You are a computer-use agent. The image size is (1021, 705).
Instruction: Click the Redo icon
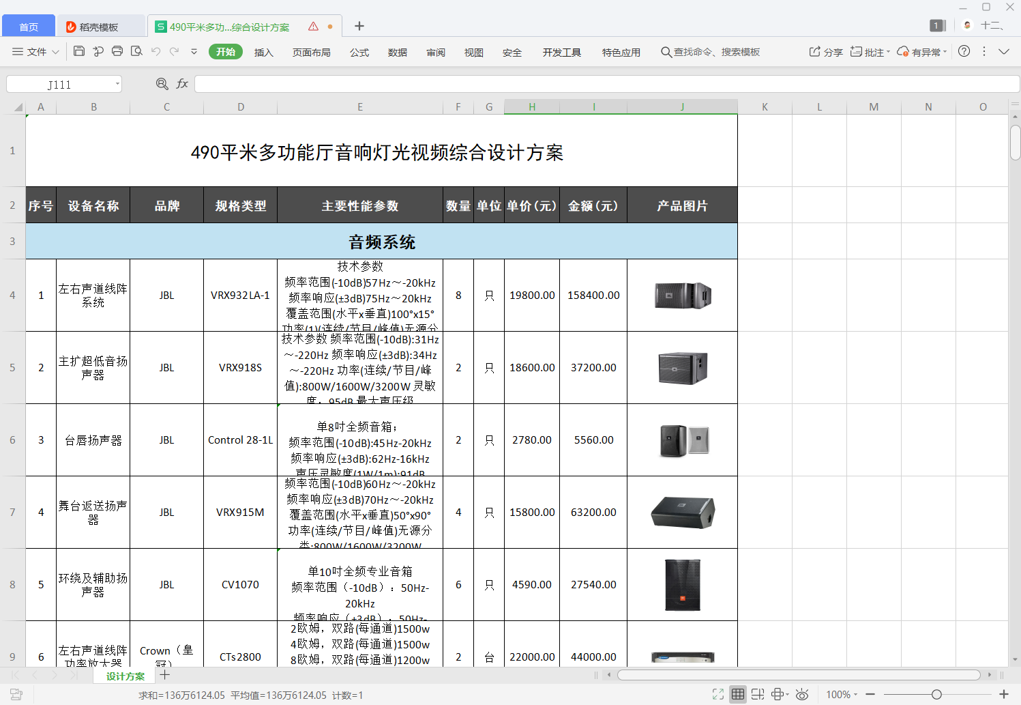pos(175,51)
